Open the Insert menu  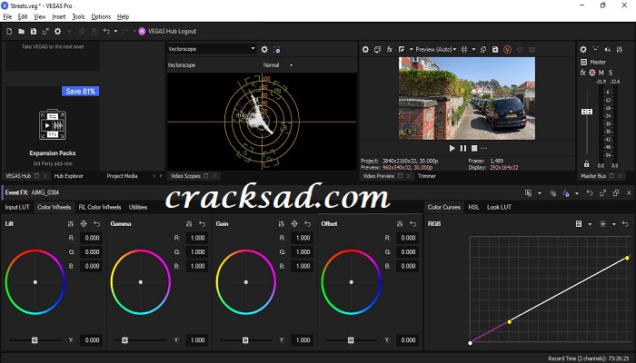59,16
